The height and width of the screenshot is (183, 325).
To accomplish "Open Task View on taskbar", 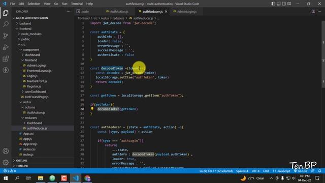I will (28, 178).
